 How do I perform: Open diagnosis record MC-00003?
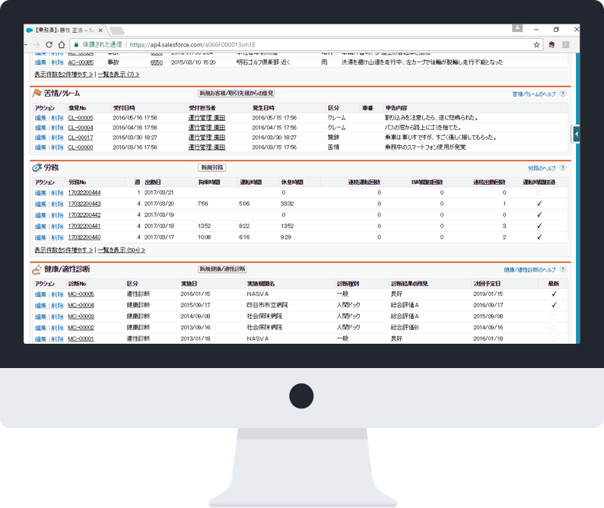click(81, 316)
